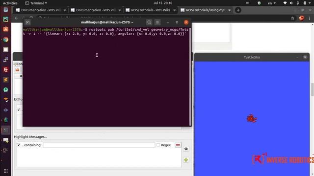Click the shield tray icon
This screenshot has width=314, height=176.
pyautogui.click(x=259, y=3)
